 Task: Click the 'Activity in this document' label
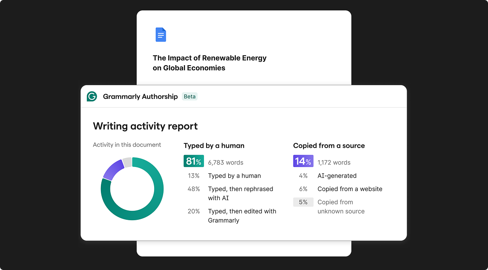[127, 145]
